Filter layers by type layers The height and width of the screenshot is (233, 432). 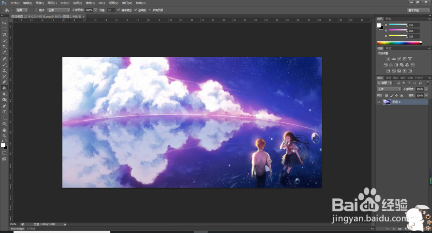(x=409, y=83)
